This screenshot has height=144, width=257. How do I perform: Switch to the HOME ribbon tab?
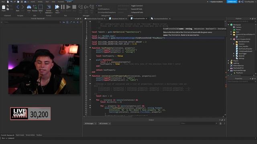[33, 2]
